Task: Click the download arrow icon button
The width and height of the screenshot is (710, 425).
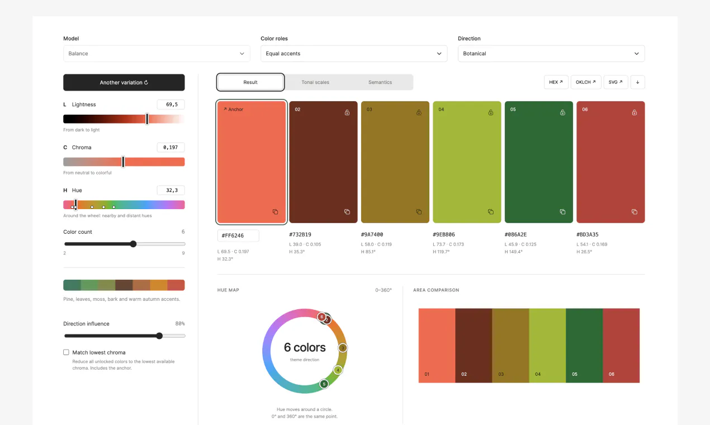Action: (x=637, y=82)
